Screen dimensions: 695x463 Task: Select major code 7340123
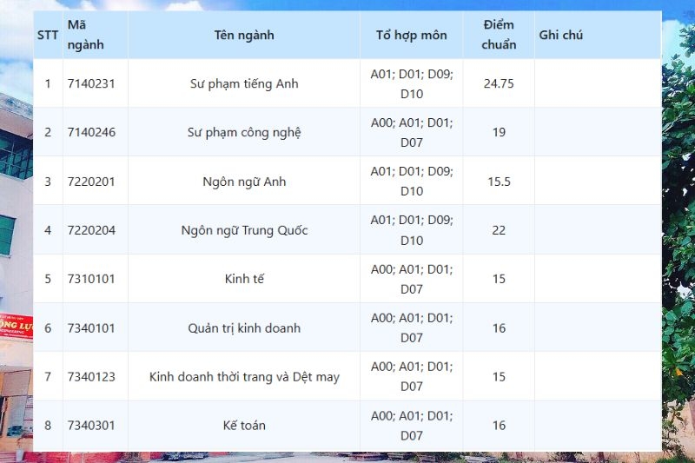[91, 377]
